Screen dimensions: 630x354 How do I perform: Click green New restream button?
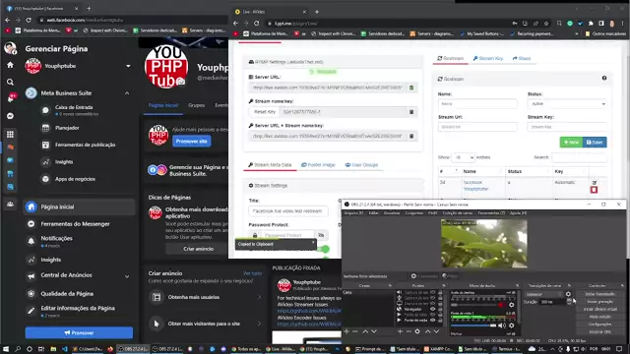[571, 142]
